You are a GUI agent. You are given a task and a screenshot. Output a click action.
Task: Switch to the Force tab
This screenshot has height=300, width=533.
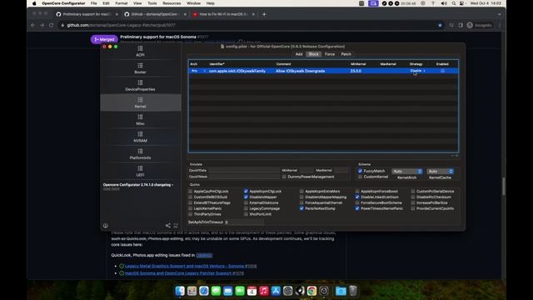330,54
